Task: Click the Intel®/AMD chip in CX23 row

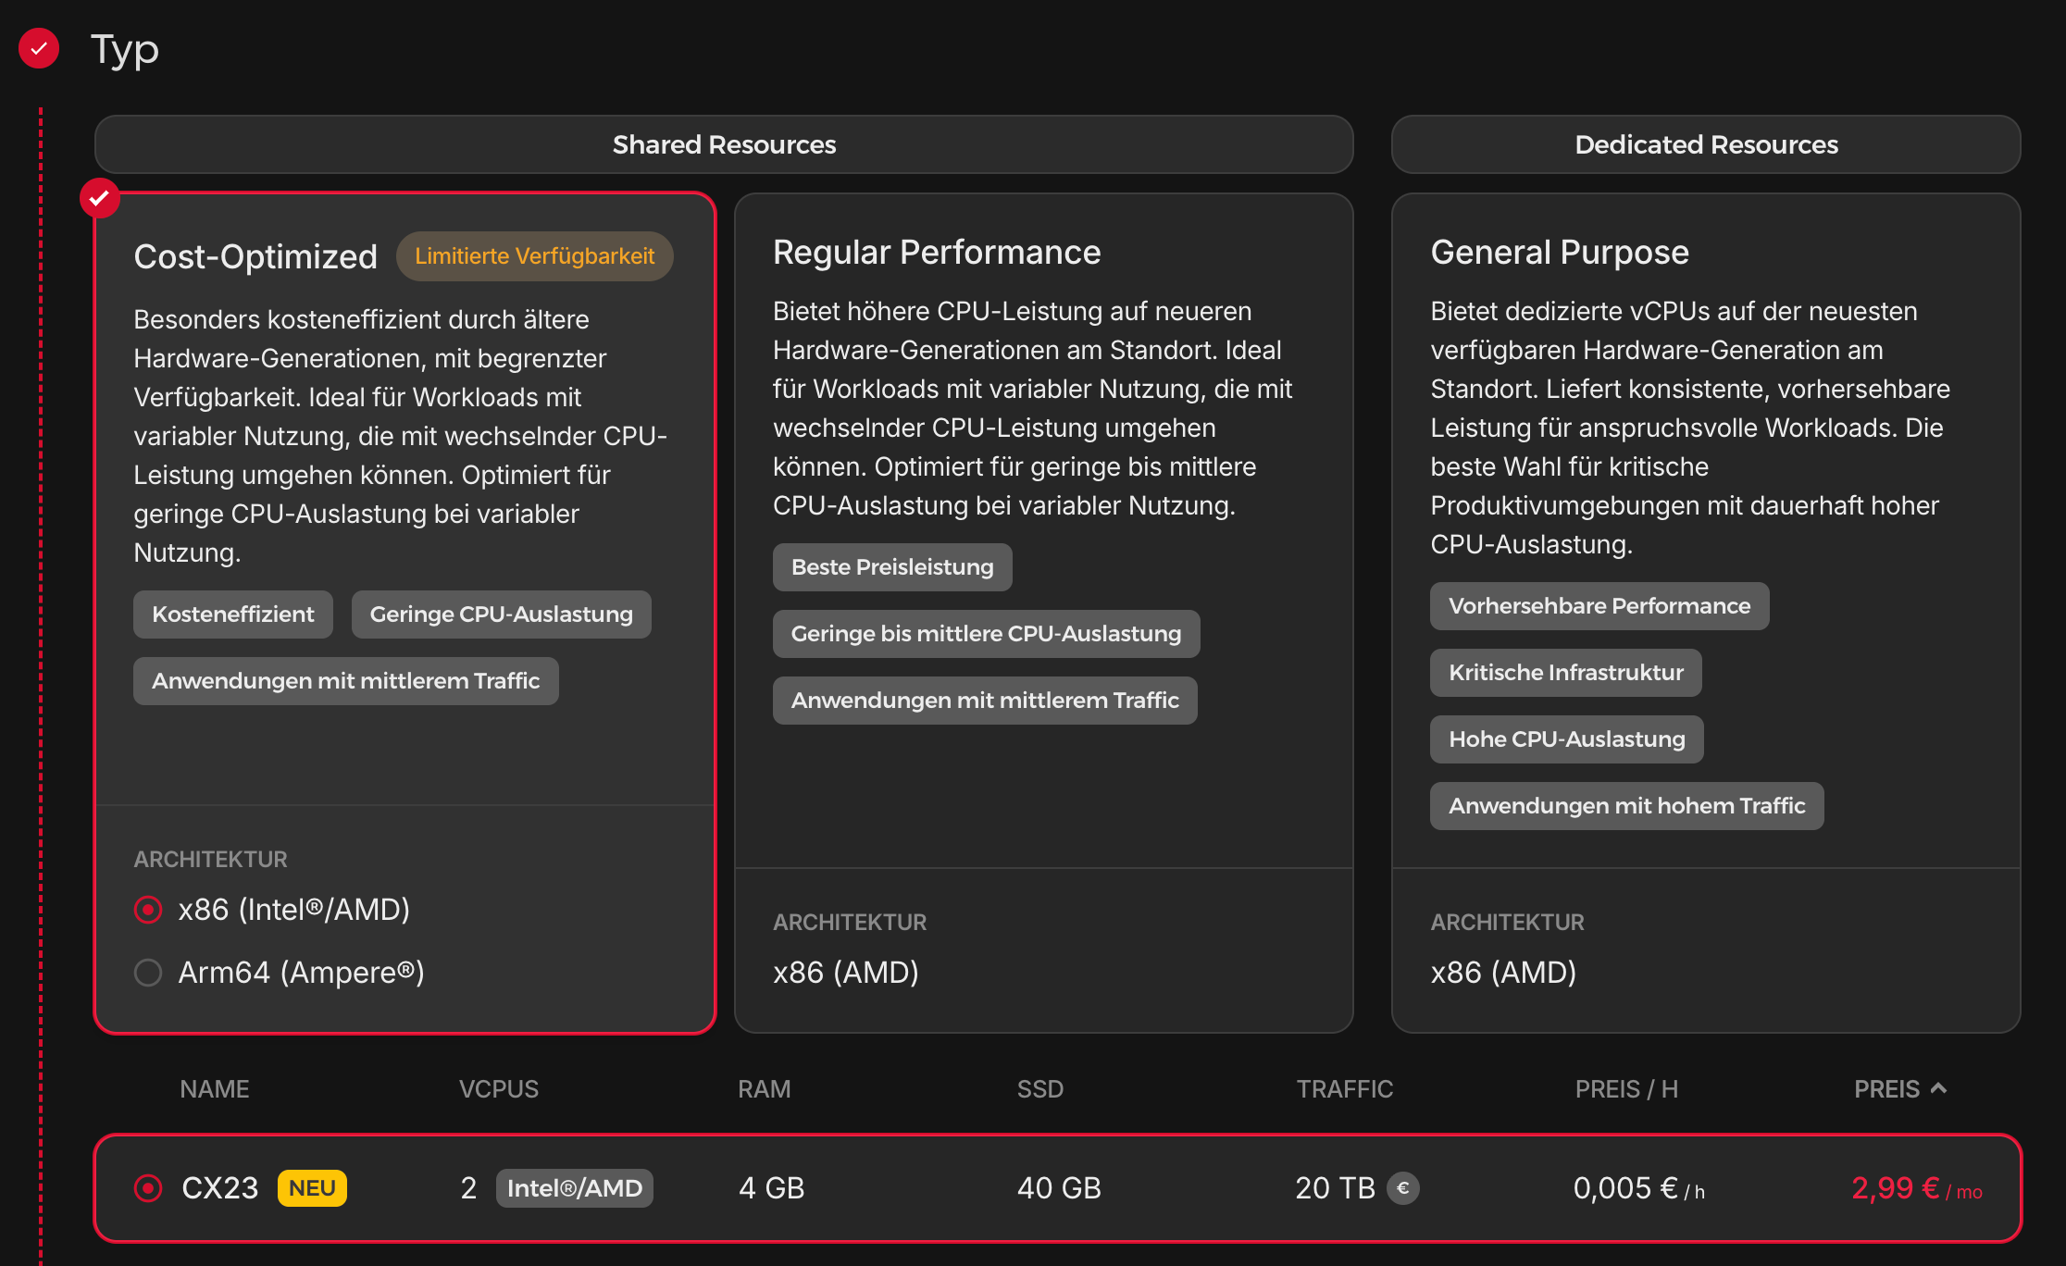Action: 575,1188
